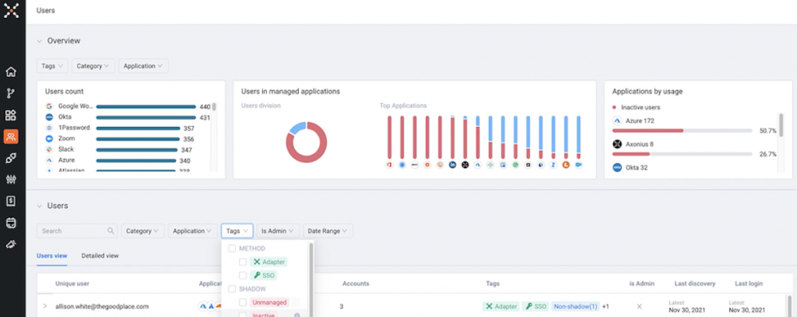Open the applications grid icon in sidebar
This screenshot has width=797, height=317.
click(11, 115)
